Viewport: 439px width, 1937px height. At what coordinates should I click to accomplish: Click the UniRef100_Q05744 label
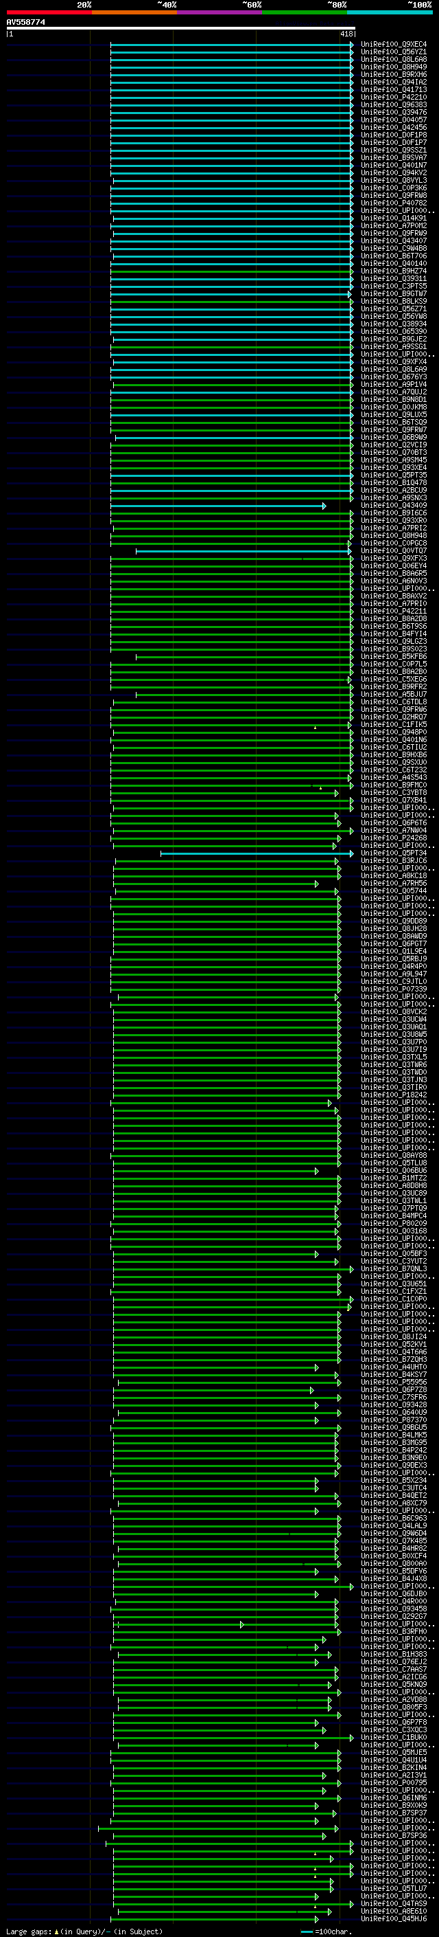pos(394,891)
